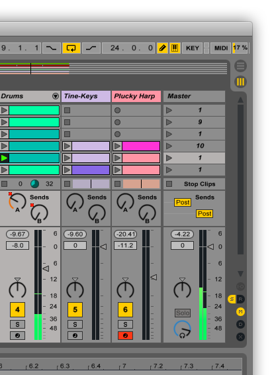Stop Drums track clips button
This screenshot has width=274, height=375.
coord(4,184)
